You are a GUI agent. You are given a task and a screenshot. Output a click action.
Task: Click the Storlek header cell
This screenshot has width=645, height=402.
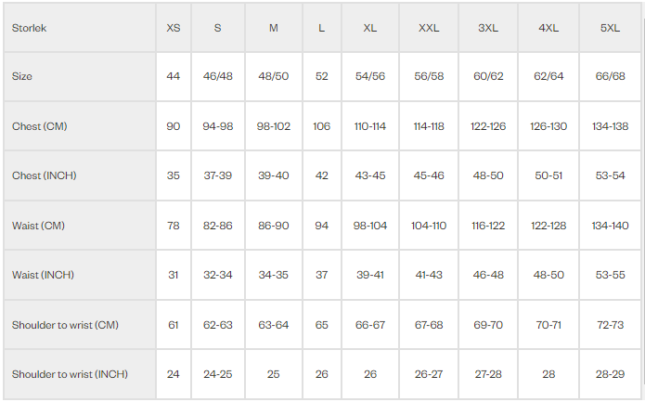[x=30, y=28]
